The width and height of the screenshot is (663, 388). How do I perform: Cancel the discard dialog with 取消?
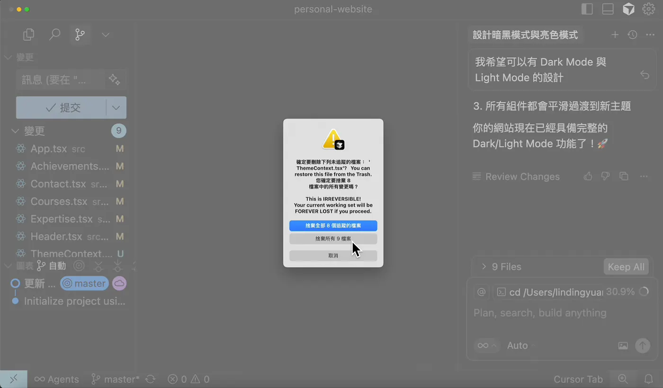click(333, 256)
